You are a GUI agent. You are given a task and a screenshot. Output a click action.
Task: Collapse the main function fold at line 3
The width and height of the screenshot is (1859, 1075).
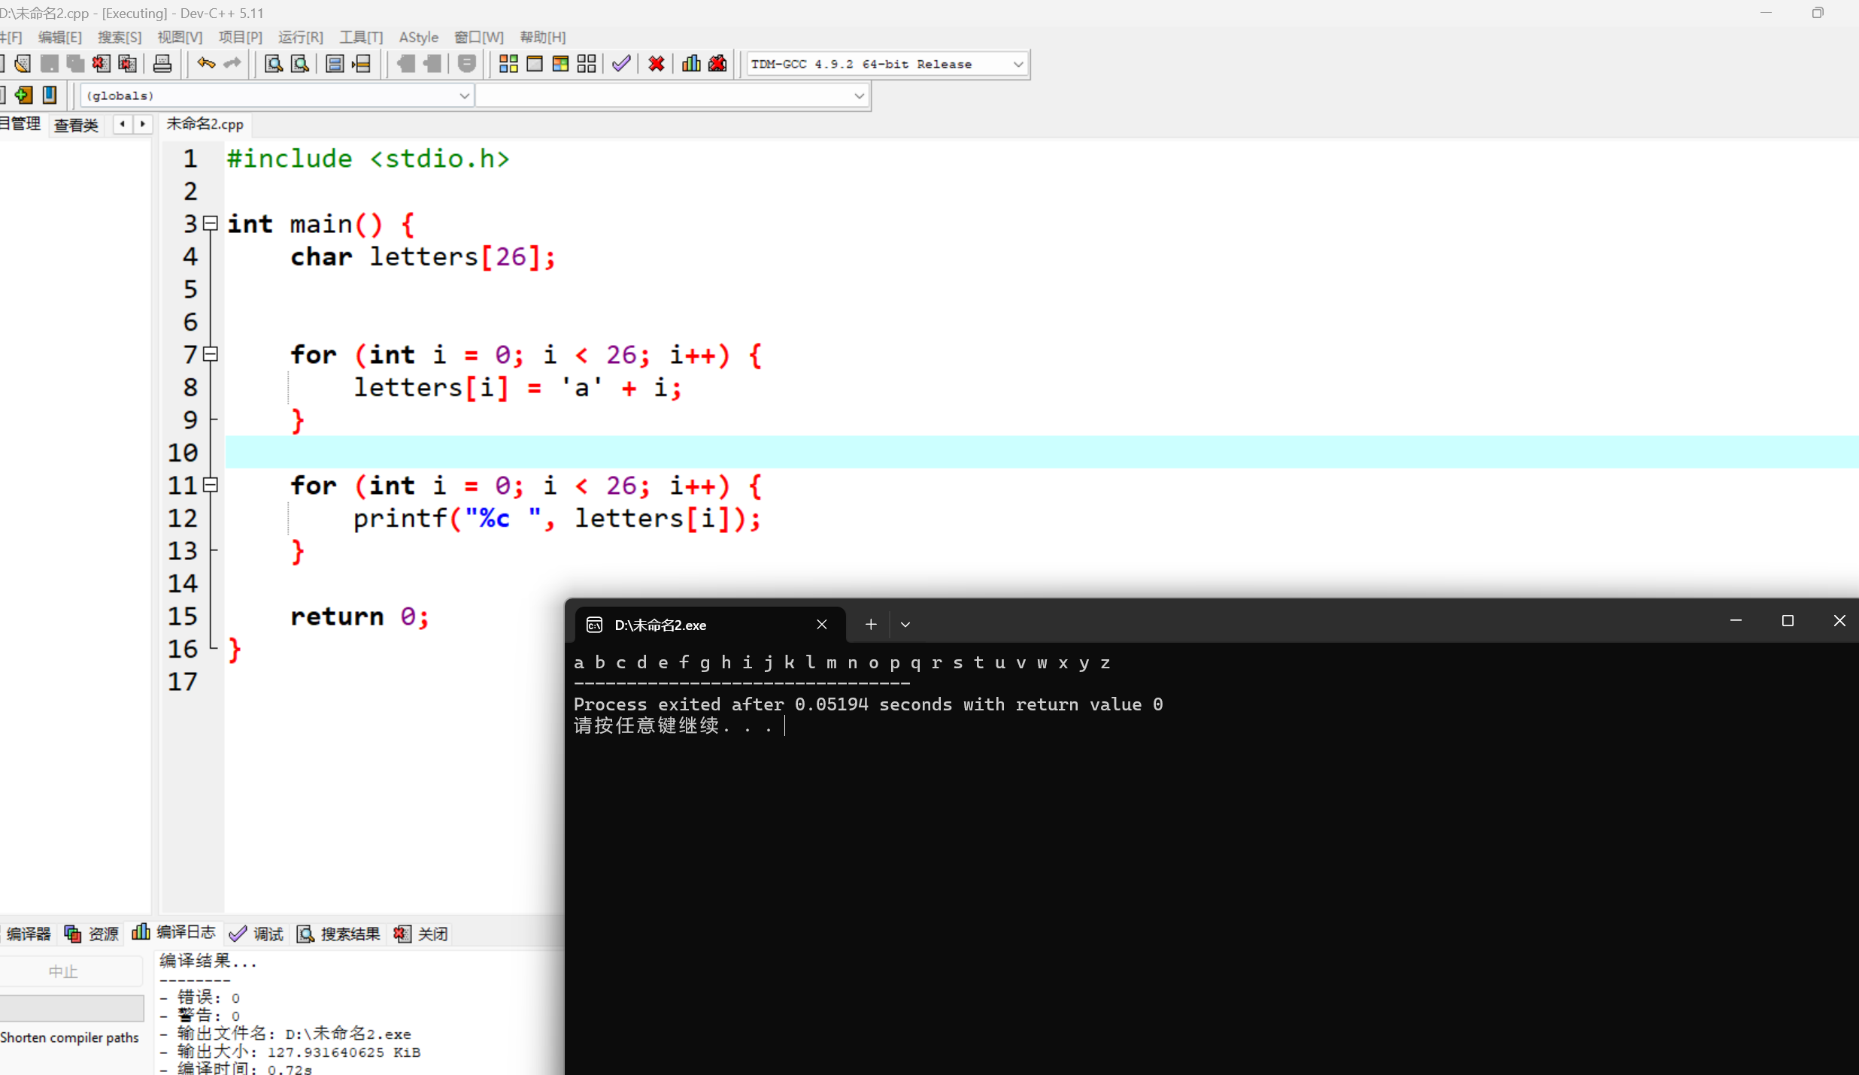pos(211,223)
